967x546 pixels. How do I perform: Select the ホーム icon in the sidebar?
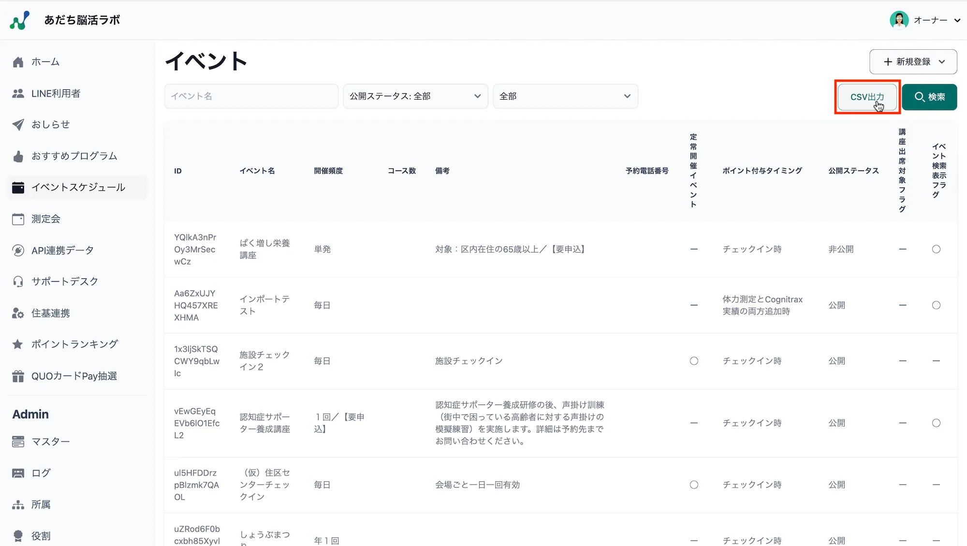(x=18, y=62)
